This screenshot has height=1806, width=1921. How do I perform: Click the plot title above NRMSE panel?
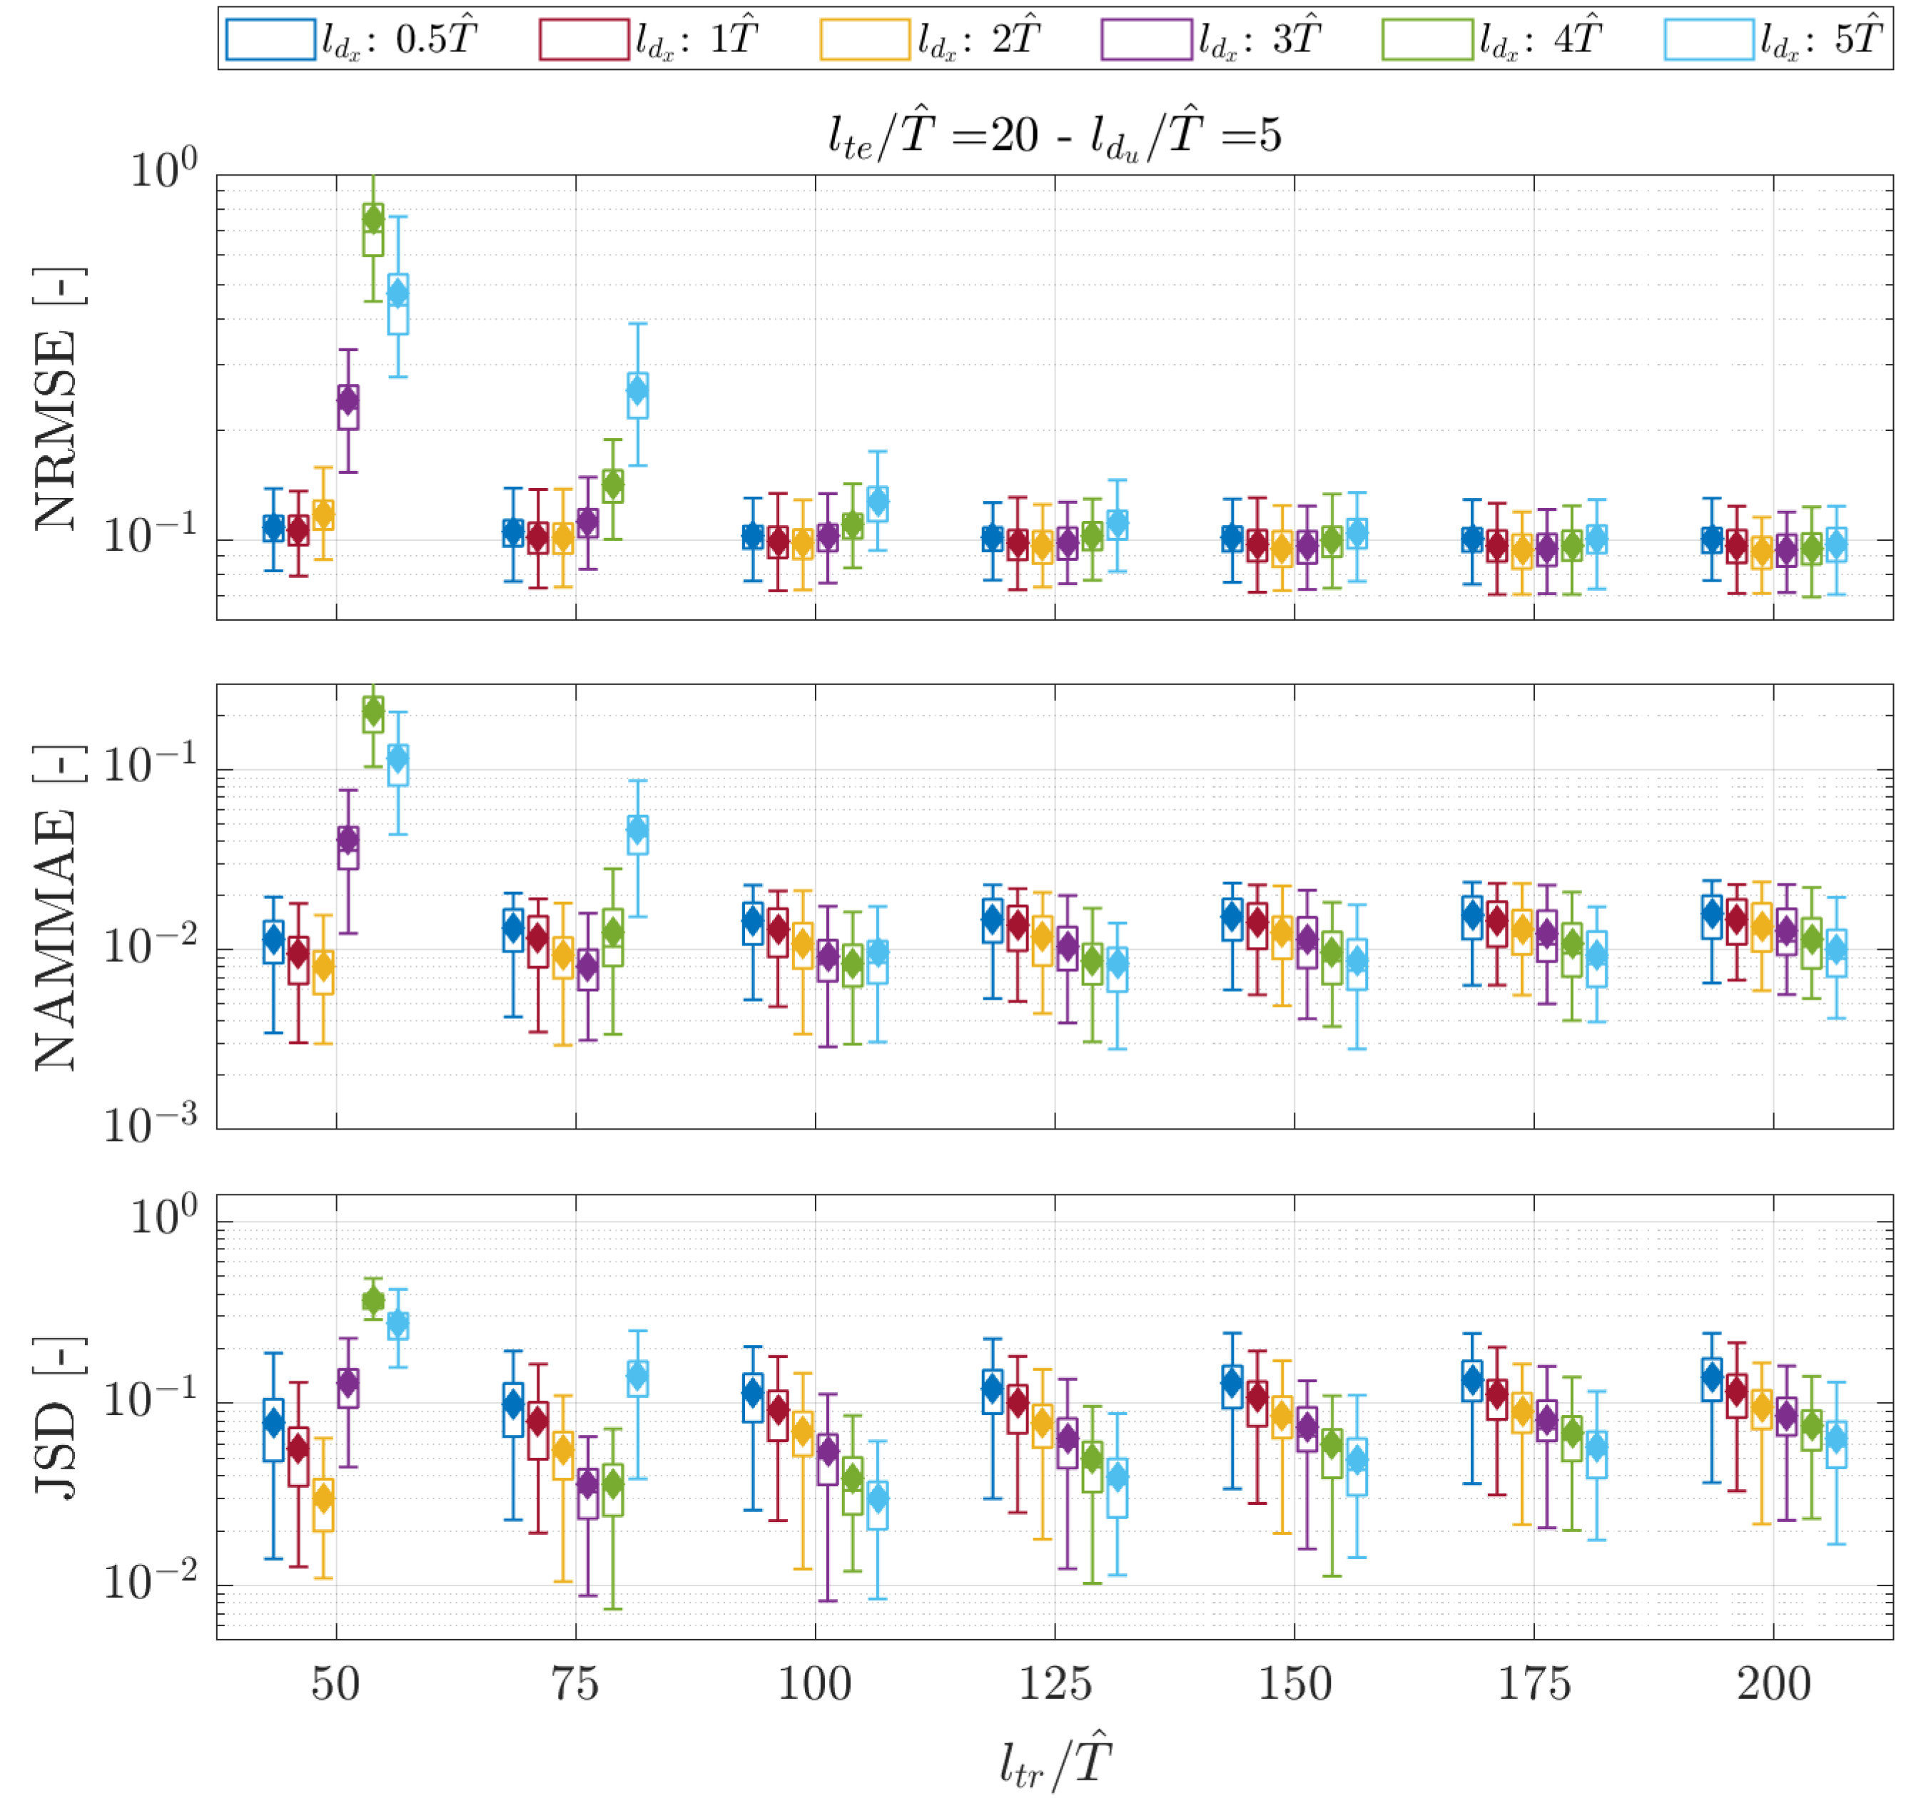1054,136
